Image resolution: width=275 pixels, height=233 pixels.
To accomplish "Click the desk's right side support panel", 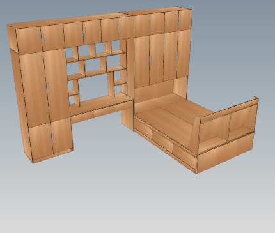I will pos(127,117).
